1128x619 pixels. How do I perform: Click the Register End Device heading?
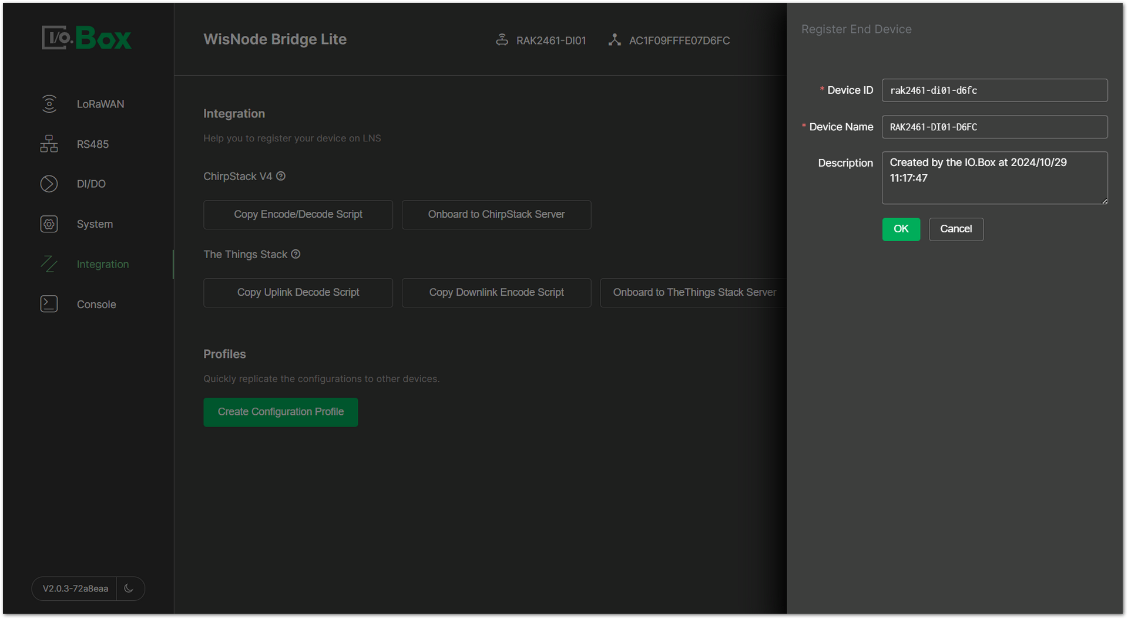click(856, 29)
